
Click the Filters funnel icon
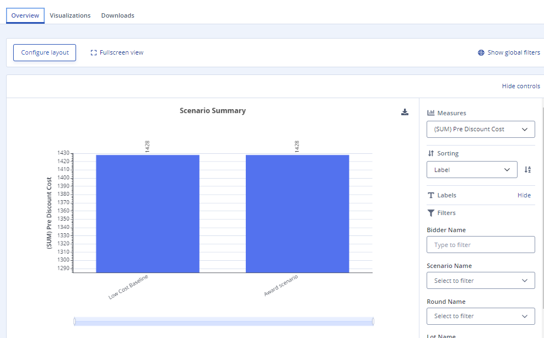(431, 213)
